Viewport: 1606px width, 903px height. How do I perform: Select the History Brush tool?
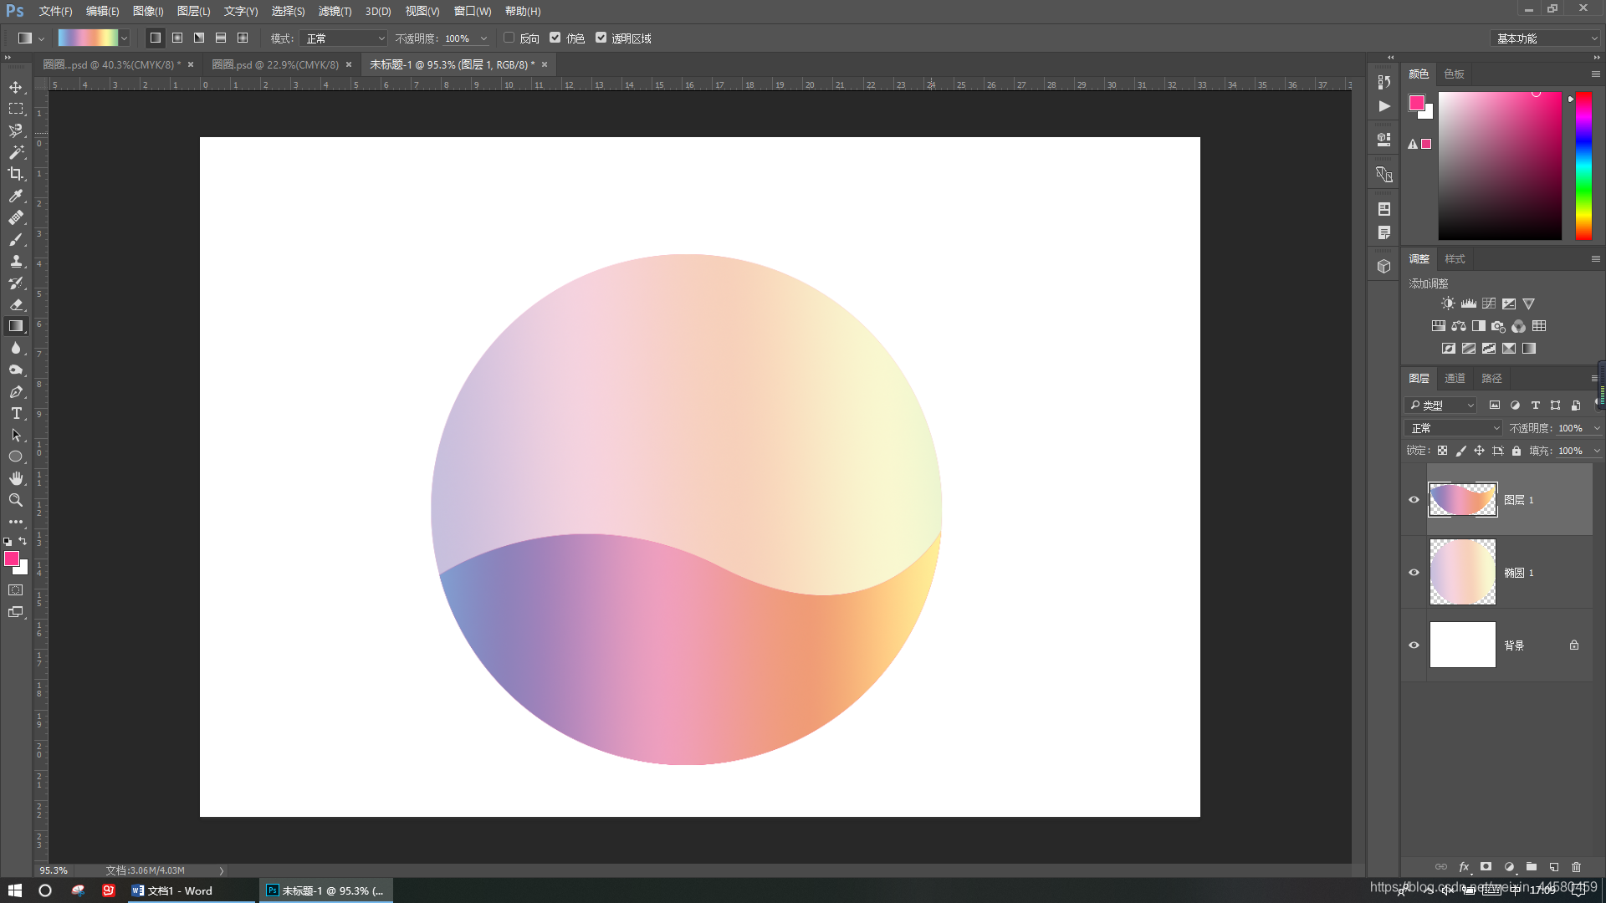click(16, 283)
